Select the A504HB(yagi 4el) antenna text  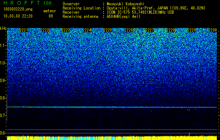coord(123,16)
